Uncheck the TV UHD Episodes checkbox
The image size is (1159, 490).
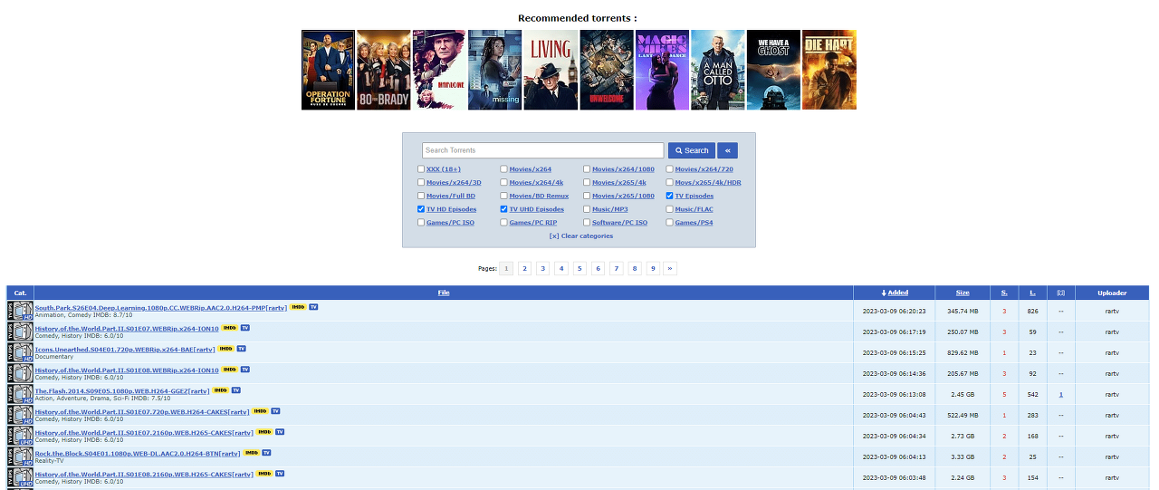pyautogui.click(x=503, y=209)
